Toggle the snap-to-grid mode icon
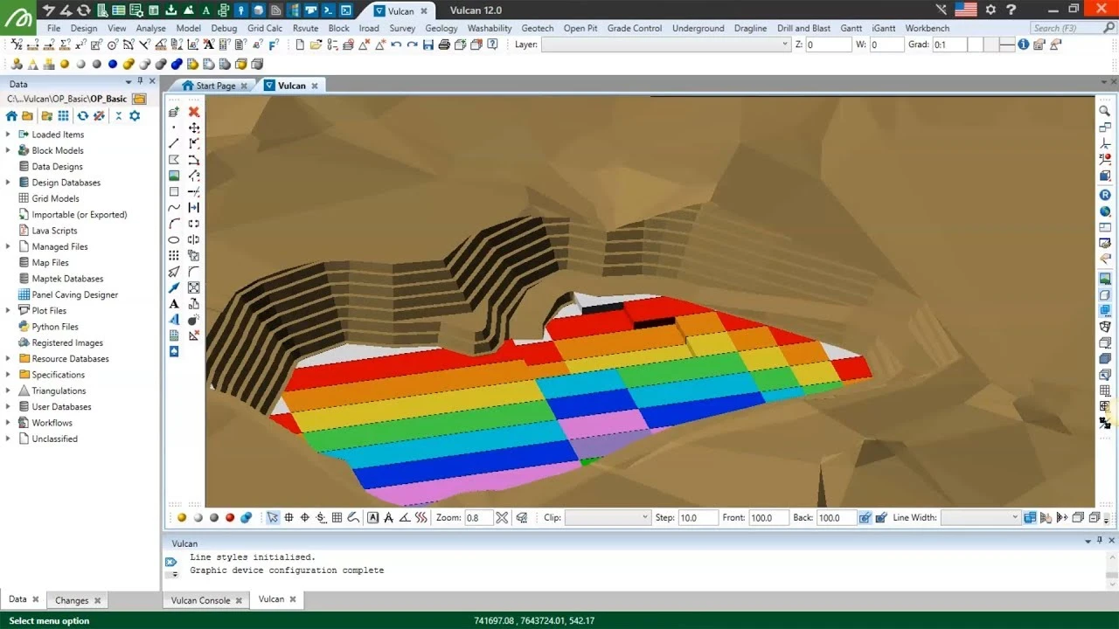 pyautogui.click(x=337, y=517)
